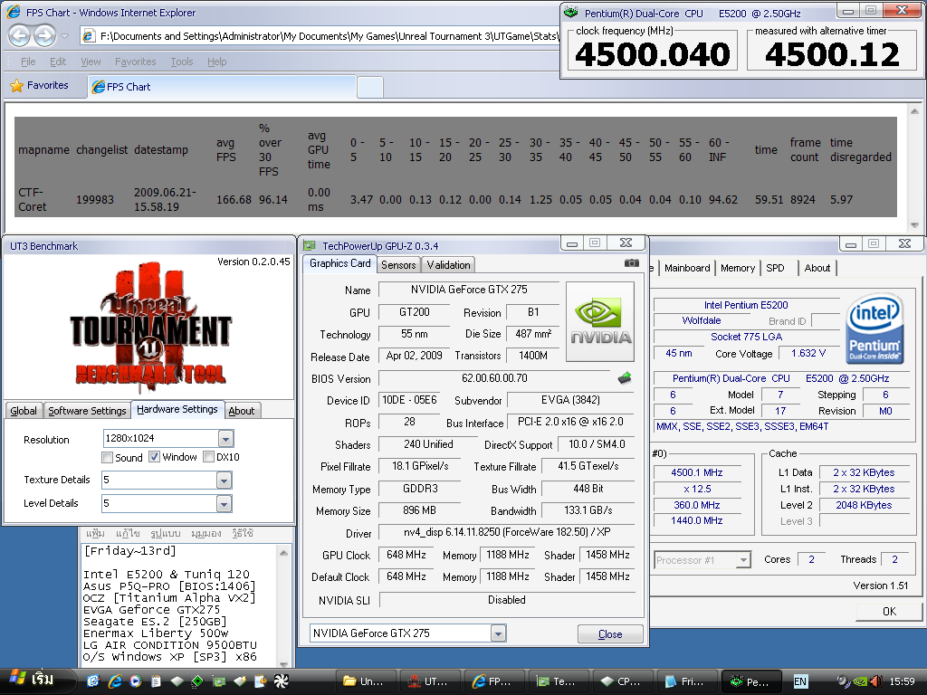
Task: Open the GPU-Z card icon in quick launch
Action: [219, 681]
